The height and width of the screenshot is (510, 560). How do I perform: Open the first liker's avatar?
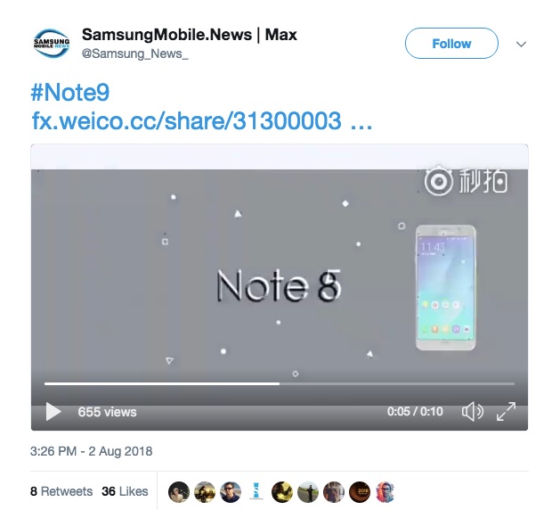pos(179,492)
